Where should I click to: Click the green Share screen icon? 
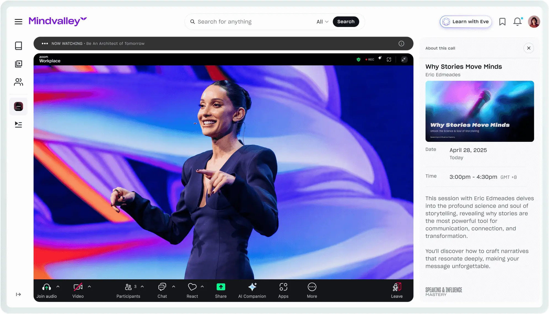click(221, 287)
